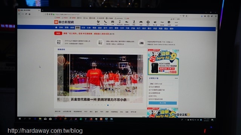241x135 pixels.
Task: Open File Explorer from the taskbar
Action: (40, 119)
